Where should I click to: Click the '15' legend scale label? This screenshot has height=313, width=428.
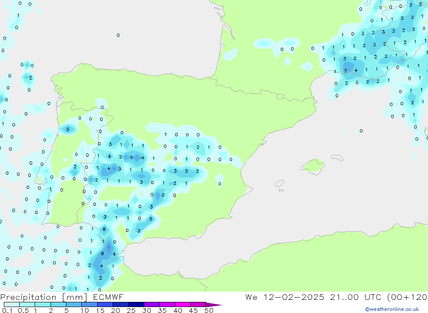point(100,310)
